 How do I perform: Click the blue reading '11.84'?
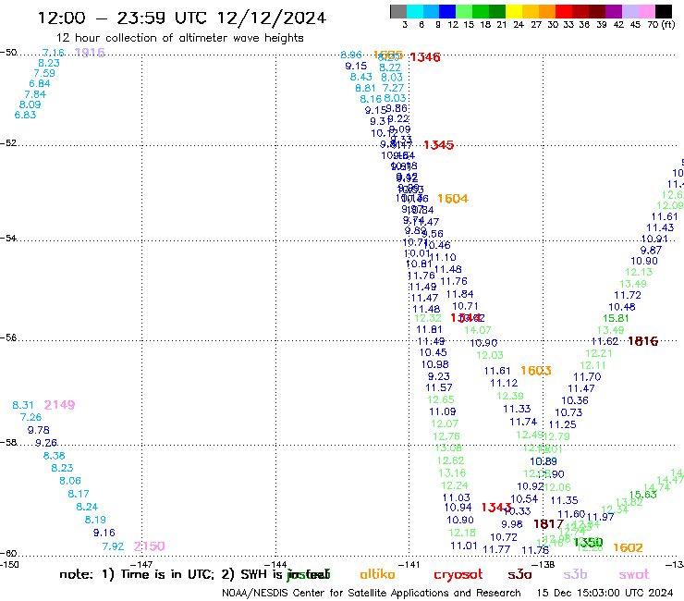pos(459,294)
